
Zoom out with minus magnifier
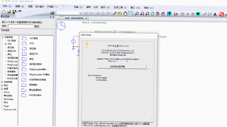[x=147, y=14]
